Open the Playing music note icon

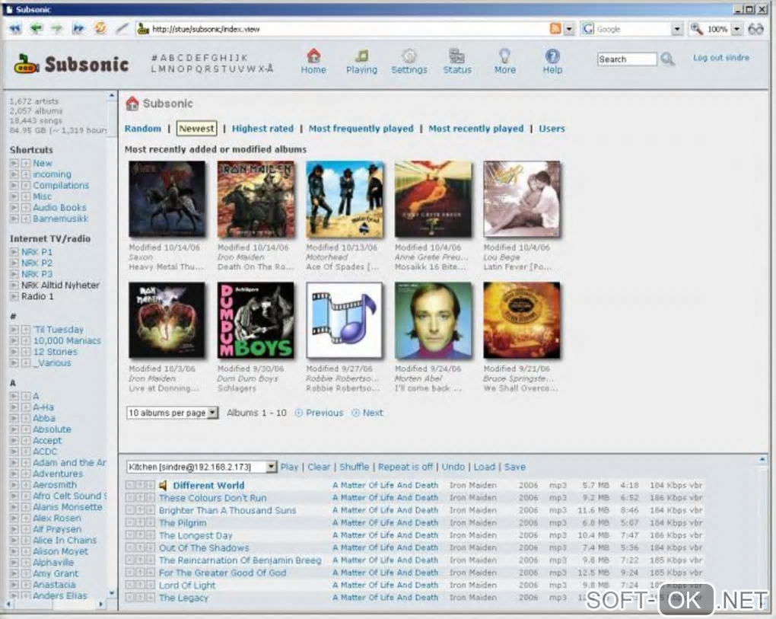(362, 56)
